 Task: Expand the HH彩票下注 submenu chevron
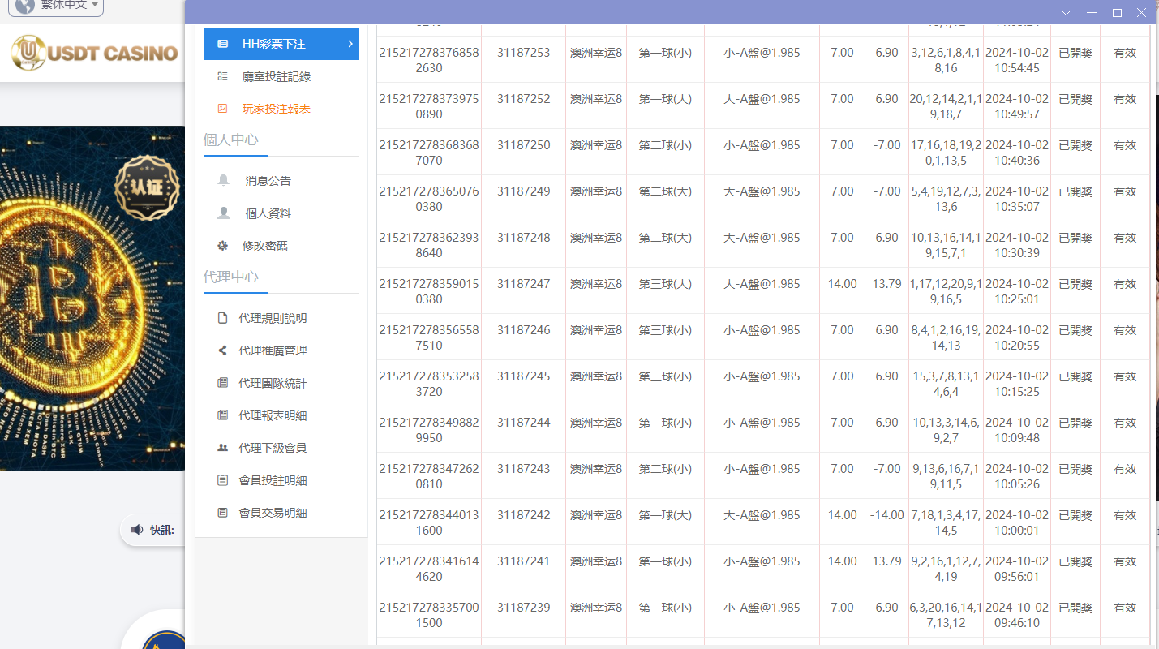(350, 44)
